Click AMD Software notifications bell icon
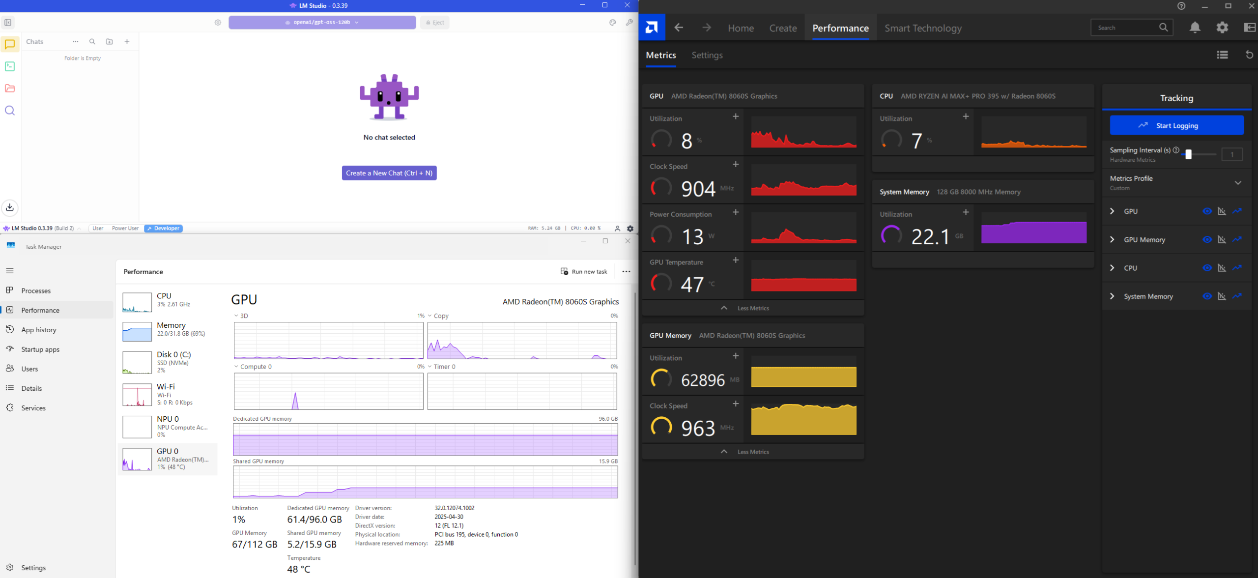1258x578 pixels. tap(1195, 28)
